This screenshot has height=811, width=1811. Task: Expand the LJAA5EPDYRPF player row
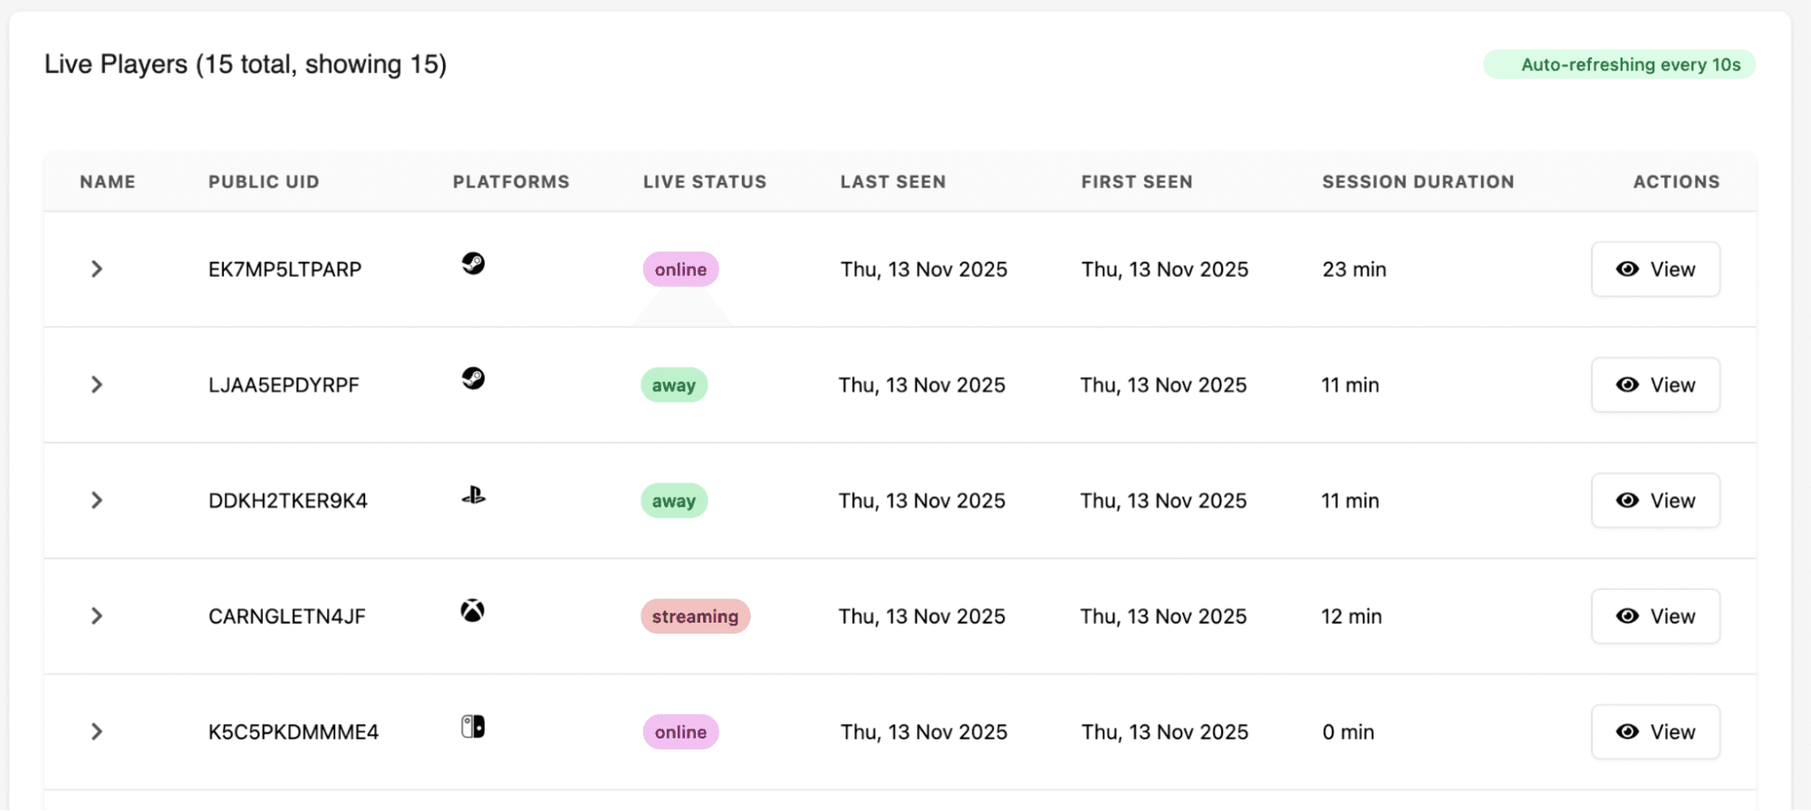[97, 385]
